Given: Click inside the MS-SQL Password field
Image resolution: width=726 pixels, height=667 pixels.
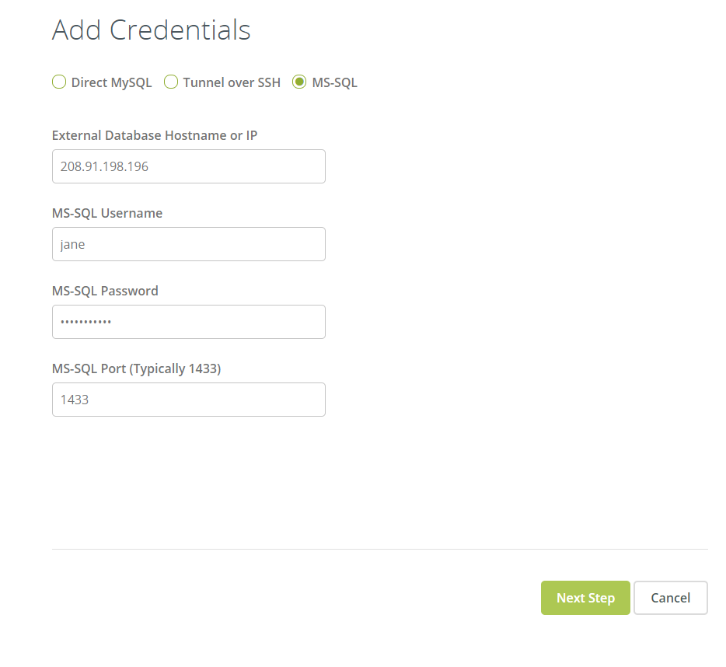Looking at the screenshot, I should (188, 322).
